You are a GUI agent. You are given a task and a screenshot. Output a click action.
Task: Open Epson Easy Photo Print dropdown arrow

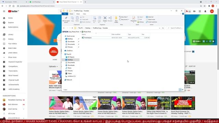tap(80, 32)
